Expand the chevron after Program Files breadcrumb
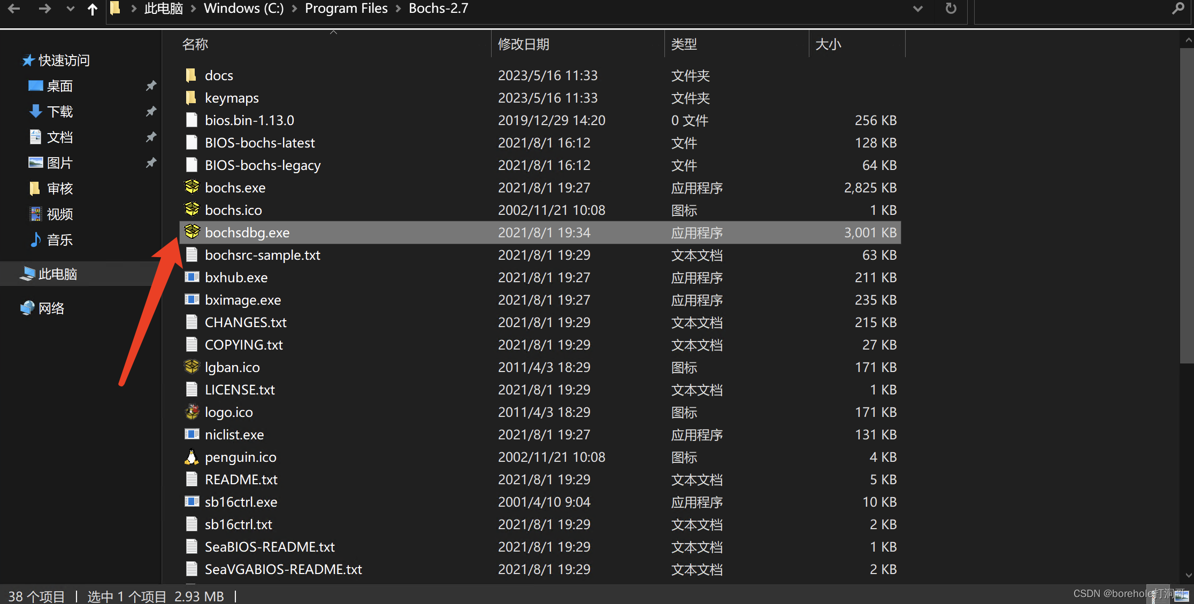1194x604 pixels. pyautogui.click(x=399, y=9)
